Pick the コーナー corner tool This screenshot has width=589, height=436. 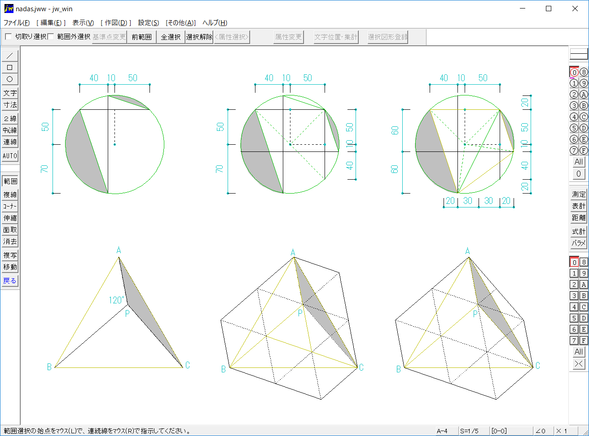10,207
